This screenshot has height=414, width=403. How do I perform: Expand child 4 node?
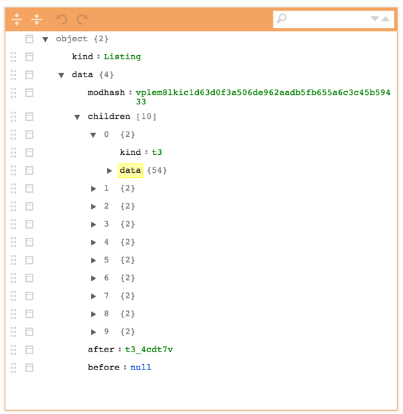(93, 243)
